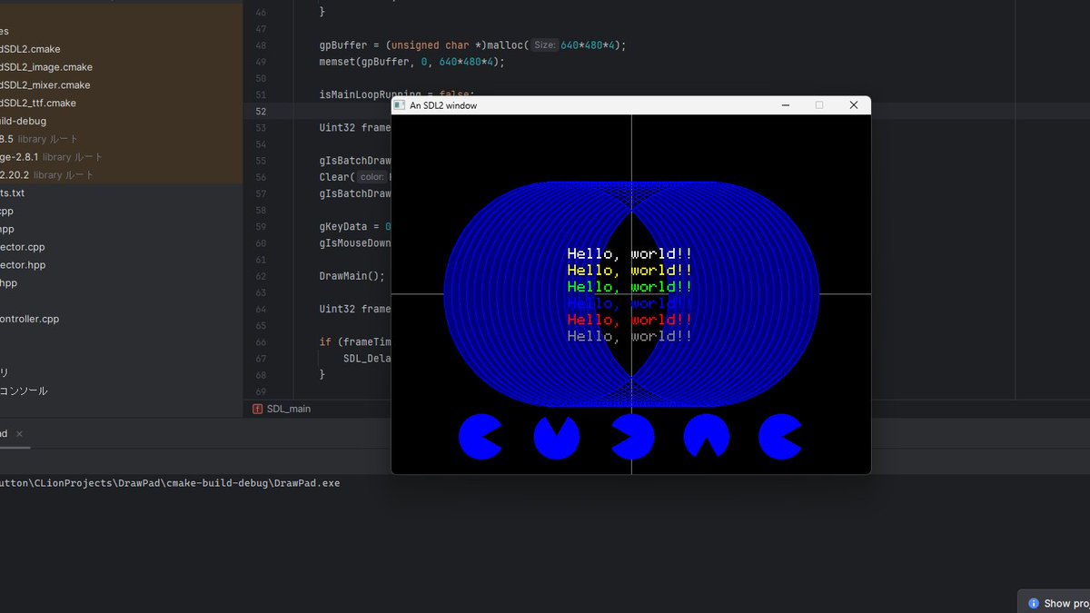1090x613 pixels.
Task: Click the gray 'Hello, world!!' text
Action: [629, 336]
